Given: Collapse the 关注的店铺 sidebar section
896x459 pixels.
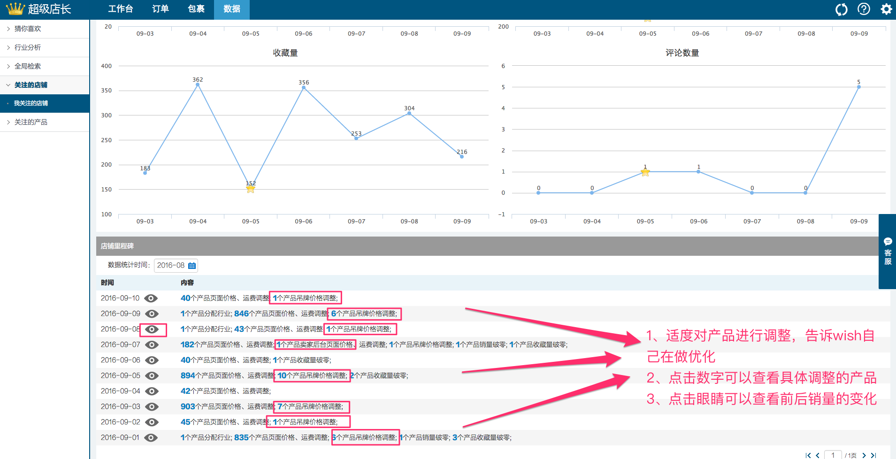Looking at the screenshot, I should click(x=31, y=85).
